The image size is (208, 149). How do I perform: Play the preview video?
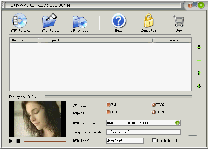pos(11,141)
